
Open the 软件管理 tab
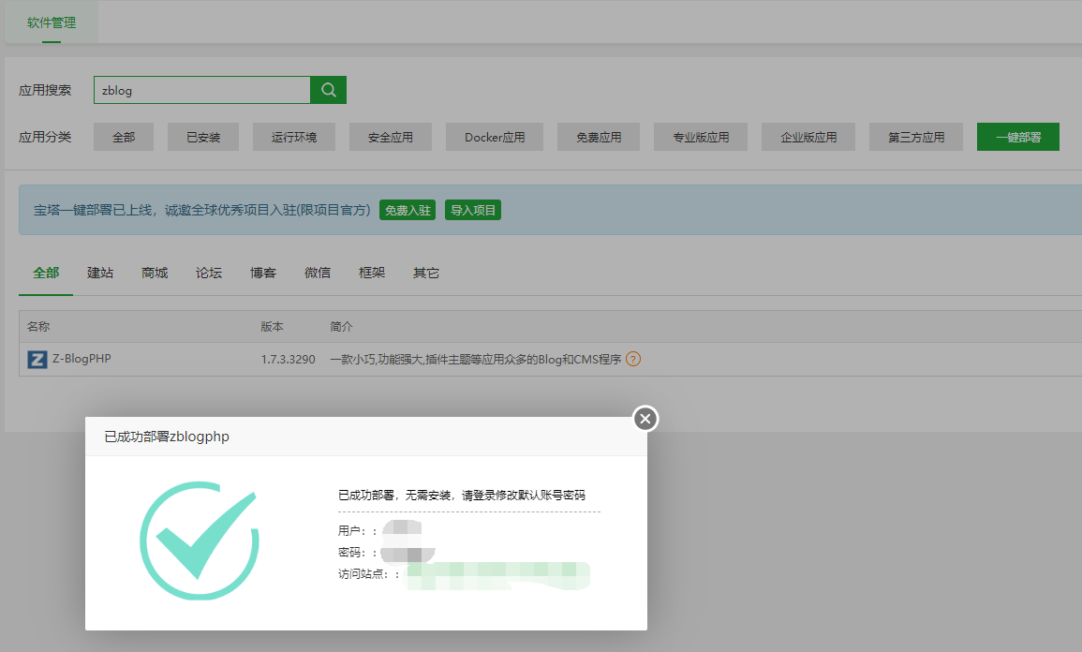point(52,22)
